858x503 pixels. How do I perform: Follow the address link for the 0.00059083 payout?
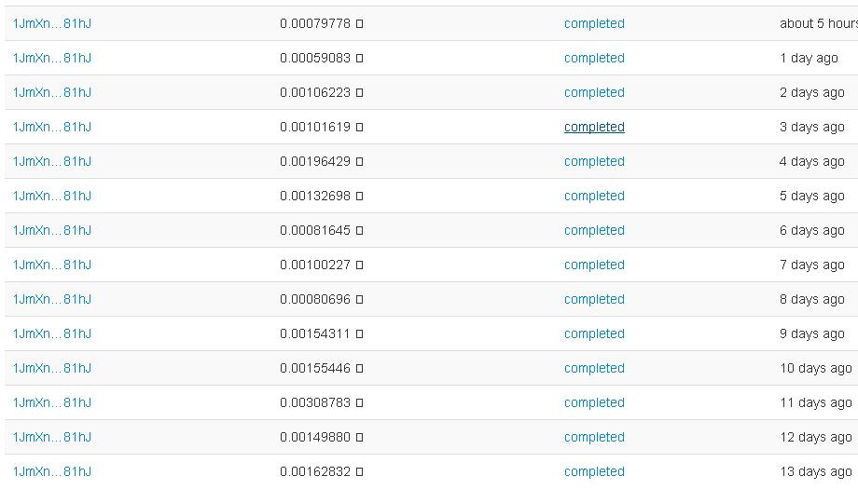[x=52, y=58]
